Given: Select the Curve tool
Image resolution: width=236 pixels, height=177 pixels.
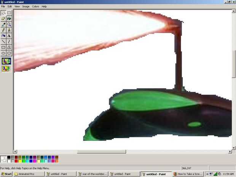Looking at the screenshot, I should click(x=9, y=41).
